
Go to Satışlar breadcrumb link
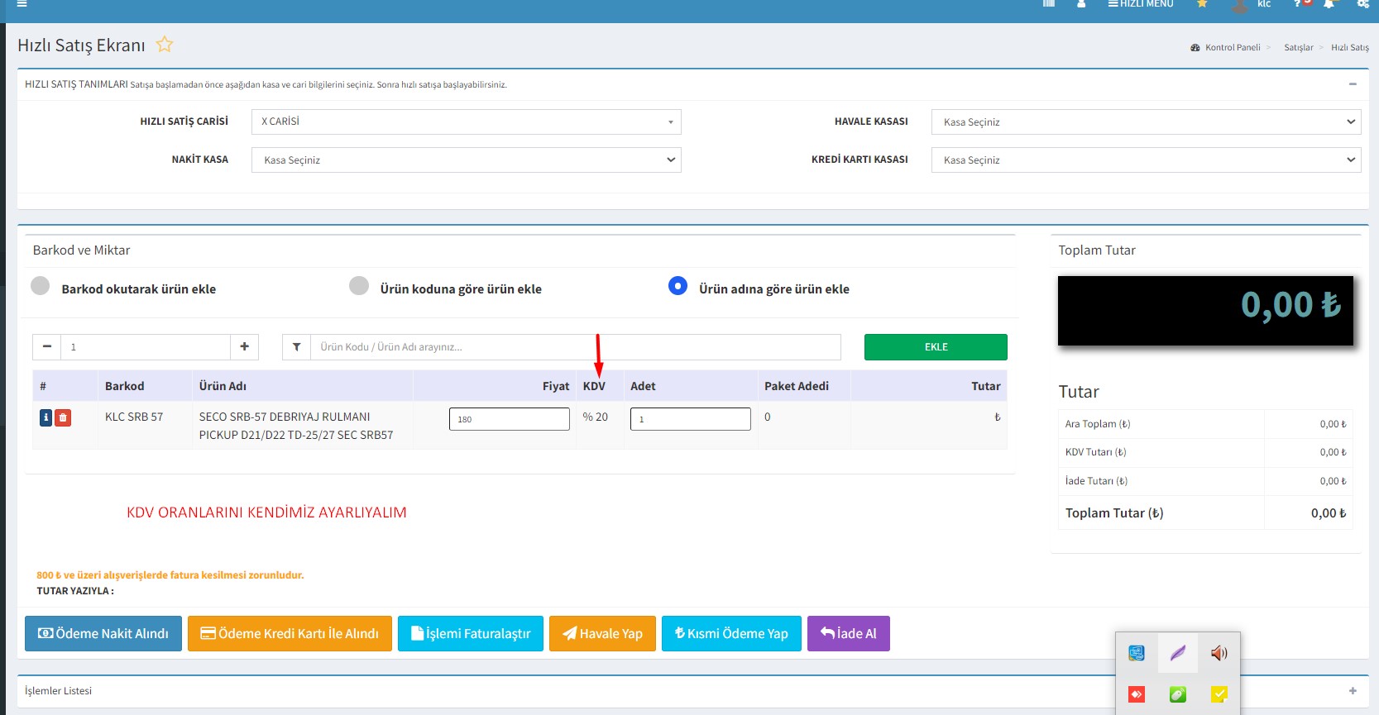1298,48
